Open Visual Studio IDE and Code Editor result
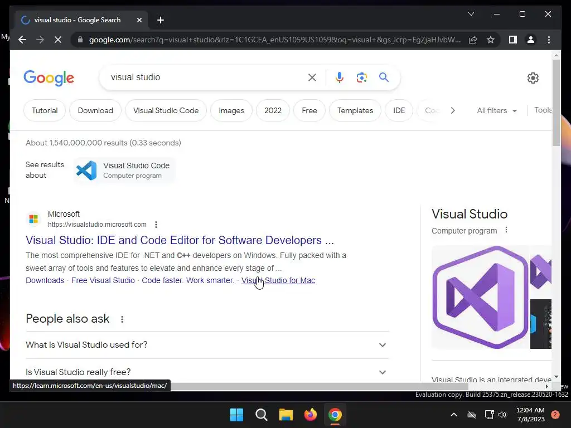This screenshot has height=428, width=571. (180, 240)
